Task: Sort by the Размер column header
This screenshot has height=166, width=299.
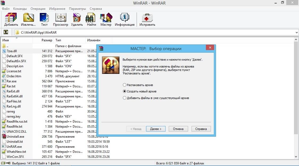Action: pos(43,40)
